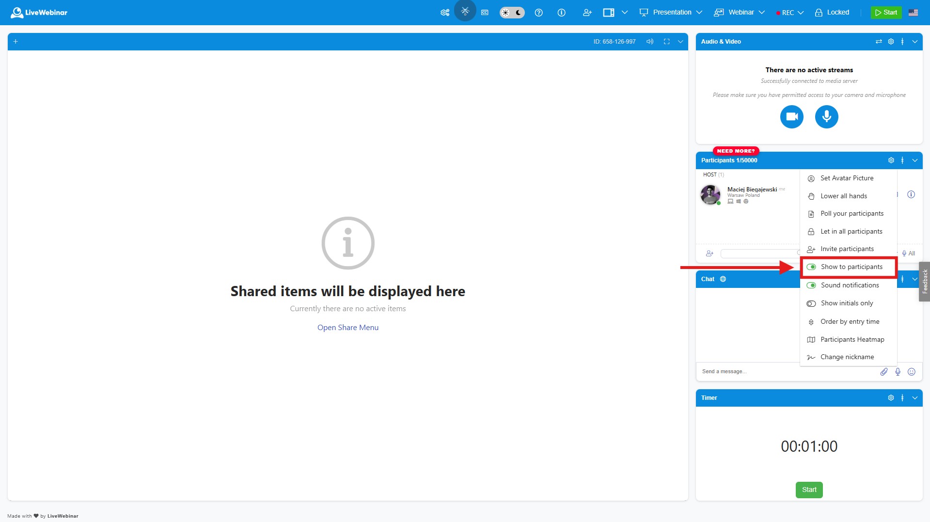Open Participants Heatmap

[848, 340]
